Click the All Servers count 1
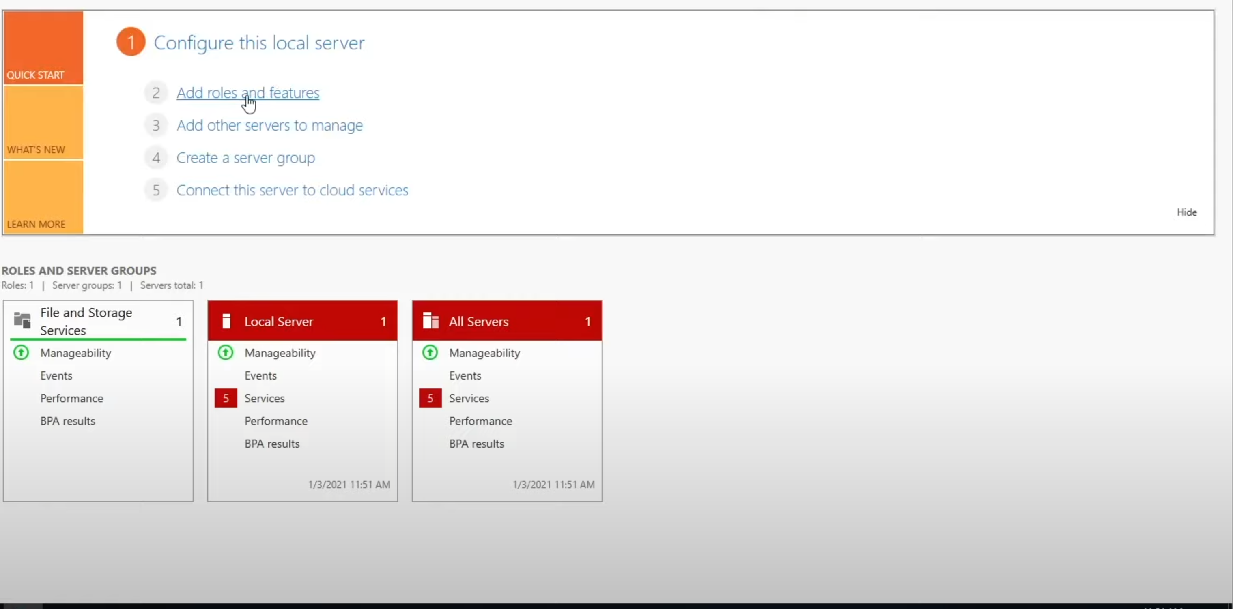The image size is (1233, 609). [588, 322]
